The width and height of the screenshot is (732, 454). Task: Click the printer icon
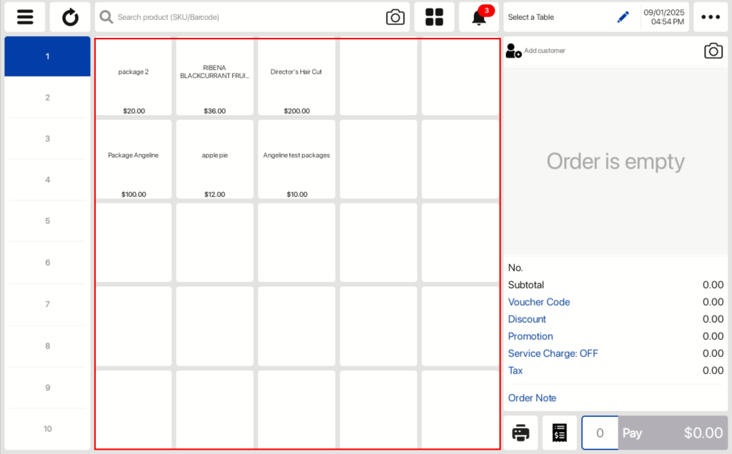(x=520, y=433)
